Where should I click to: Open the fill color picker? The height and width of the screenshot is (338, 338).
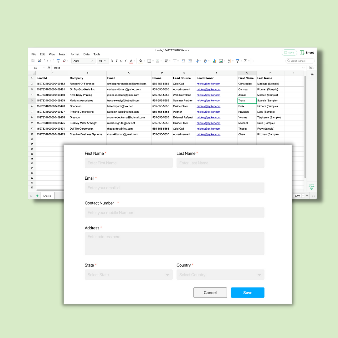[x=141, y=61]
